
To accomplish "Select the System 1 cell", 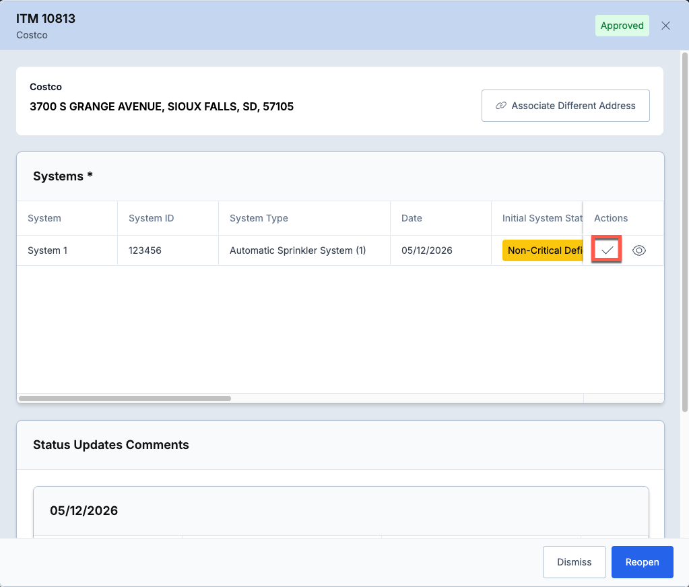I will [x=67, y=250].
